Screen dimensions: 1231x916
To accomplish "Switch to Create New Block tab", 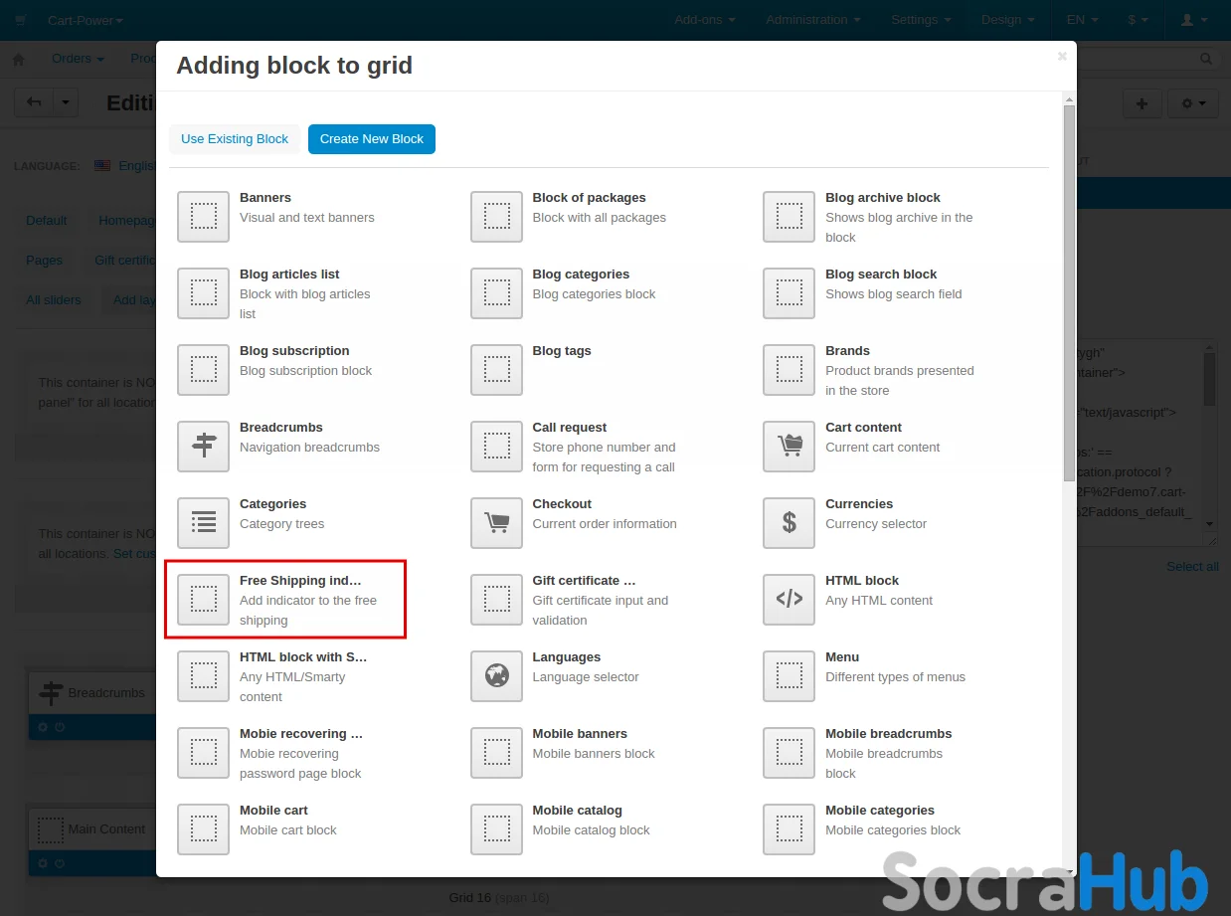I will [x=372, y=139].
